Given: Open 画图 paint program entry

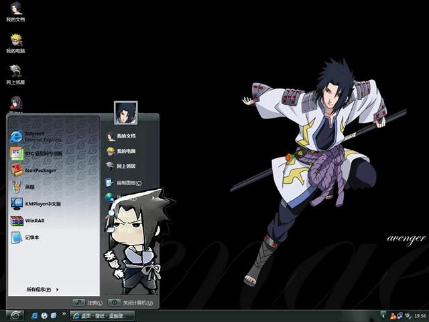Looking at the screenshot, I should tap(22, 187).
